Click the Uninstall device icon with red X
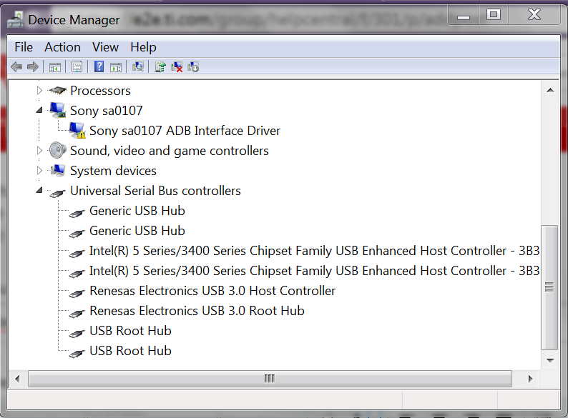The height and width of the screenshot is (418, 568). coord(177,66)
